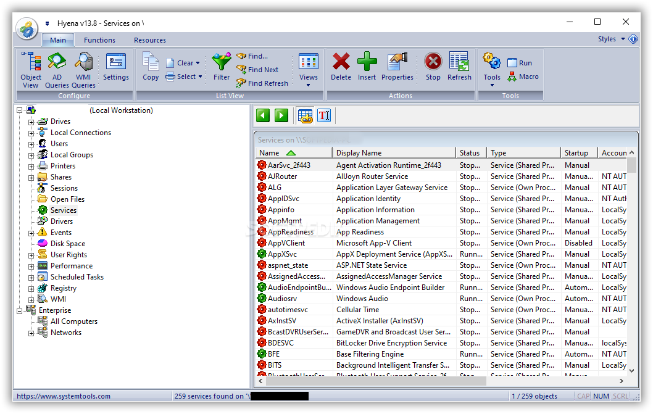The width and height of the screenshot is (653, 414).
Task: Click the blue info icon near Styles
Action: (633, 39)
